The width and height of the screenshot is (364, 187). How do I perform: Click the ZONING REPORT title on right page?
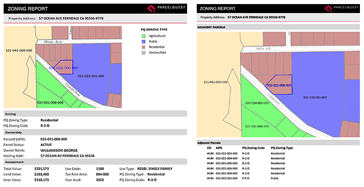tap(218, 9)
